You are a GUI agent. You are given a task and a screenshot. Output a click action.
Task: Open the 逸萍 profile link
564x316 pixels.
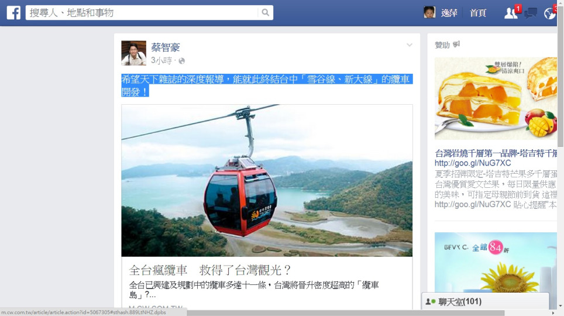449,13
